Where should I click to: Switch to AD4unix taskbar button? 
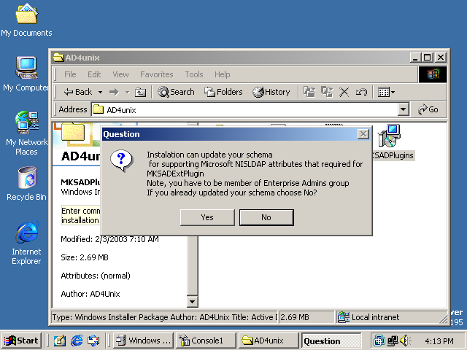tap(268, 341)
